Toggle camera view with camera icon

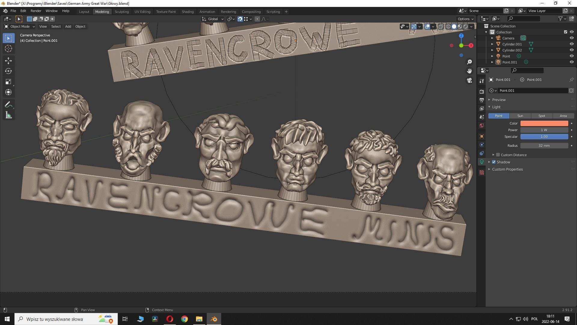point(469,81)
